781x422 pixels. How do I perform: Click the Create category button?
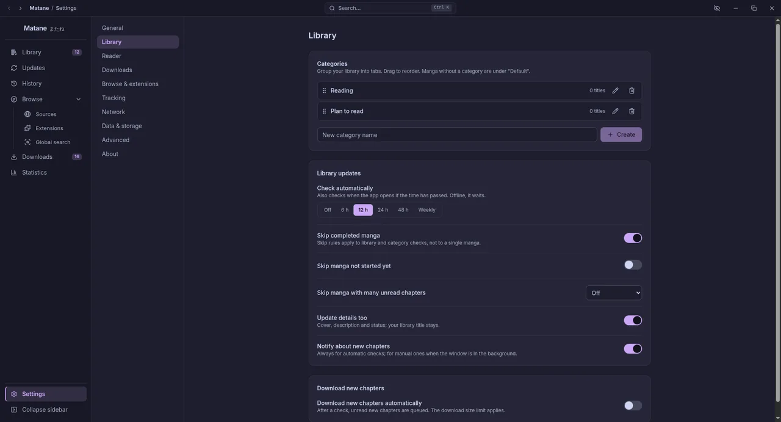click(621, 135)
